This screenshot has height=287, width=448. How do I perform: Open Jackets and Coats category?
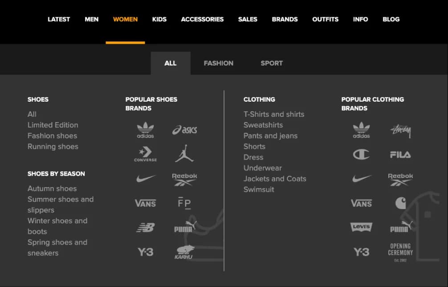275,179
